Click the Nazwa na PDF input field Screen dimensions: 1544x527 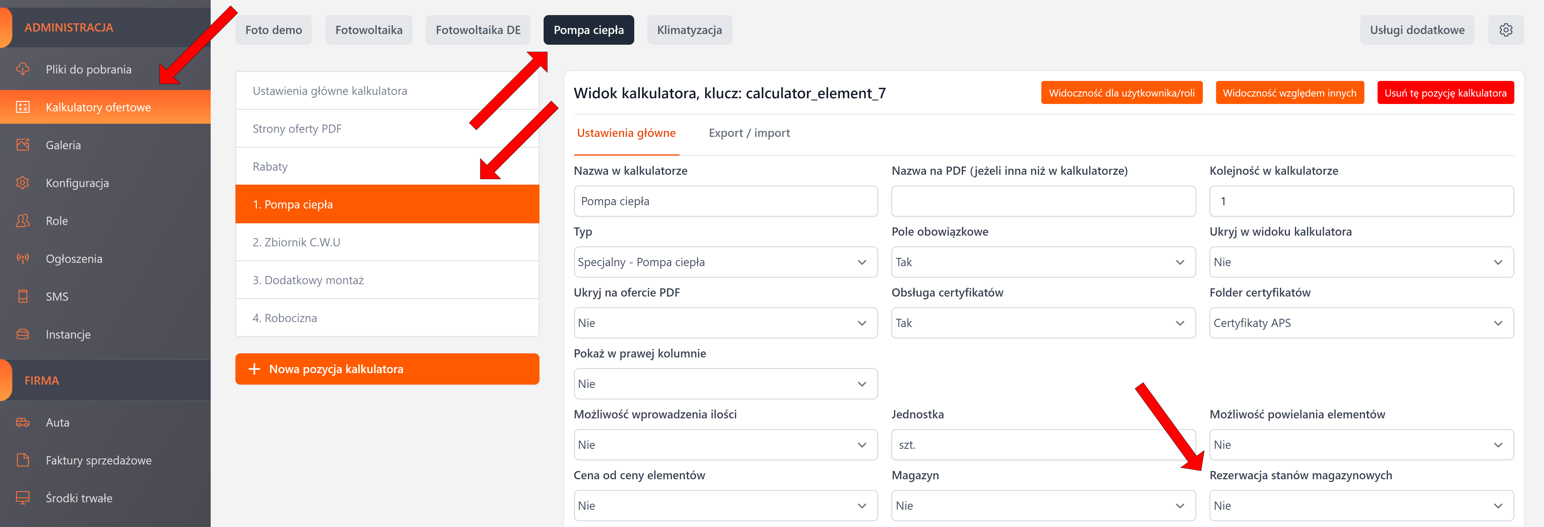pos(1043,201)
